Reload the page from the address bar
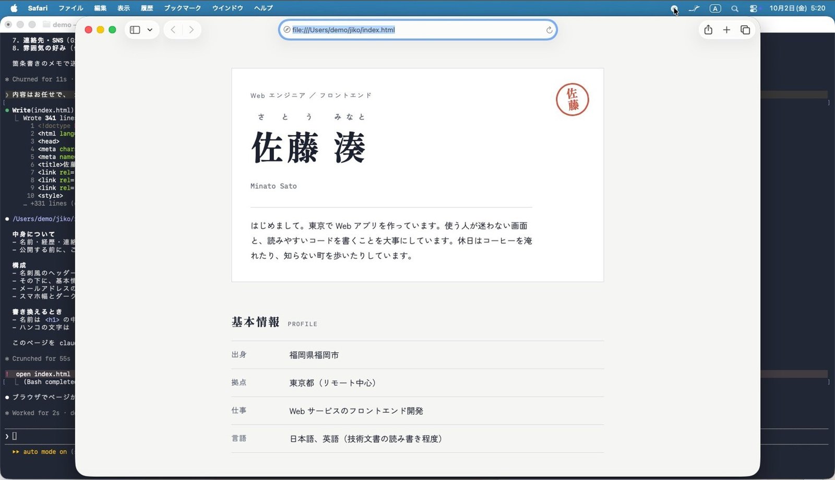Viewport: 835px width, 480px height. tap(549, 30)
